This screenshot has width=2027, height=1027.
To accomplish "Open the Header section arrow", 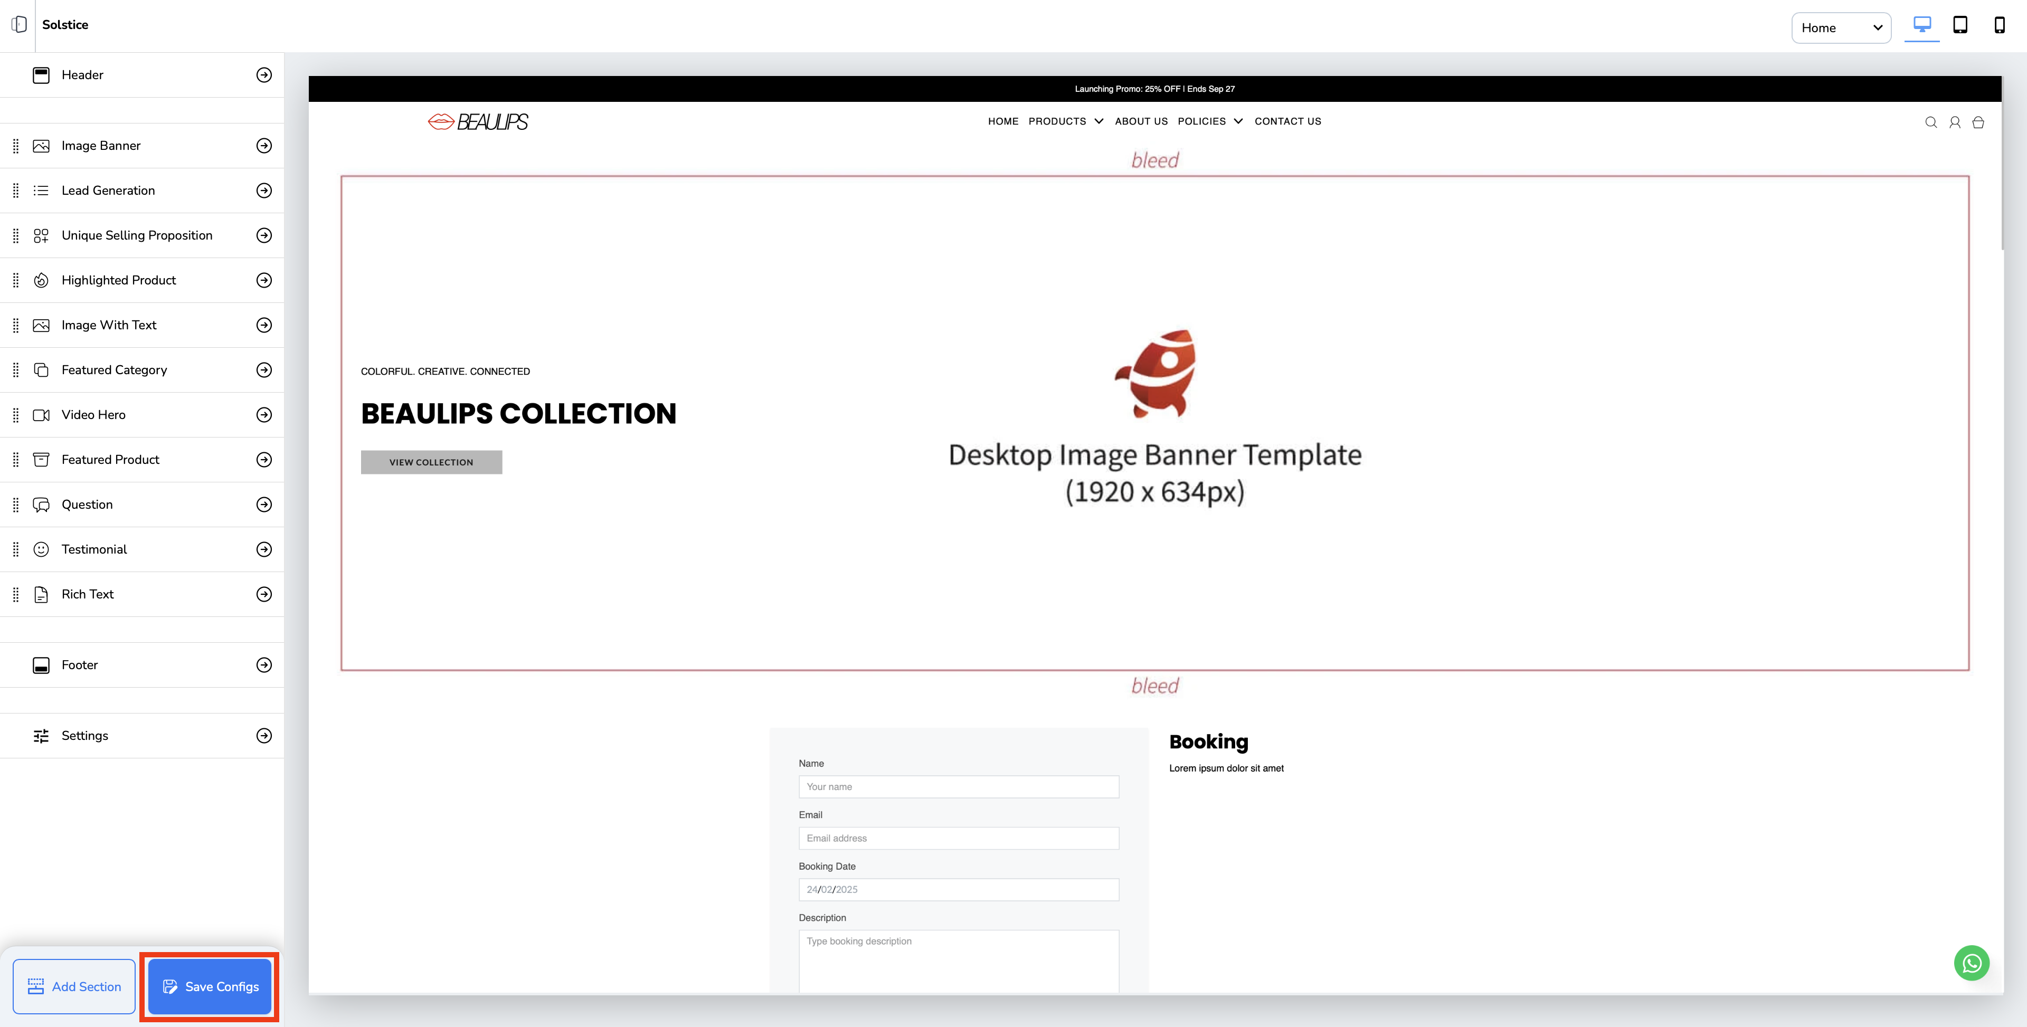I will (x=264, y=75).
